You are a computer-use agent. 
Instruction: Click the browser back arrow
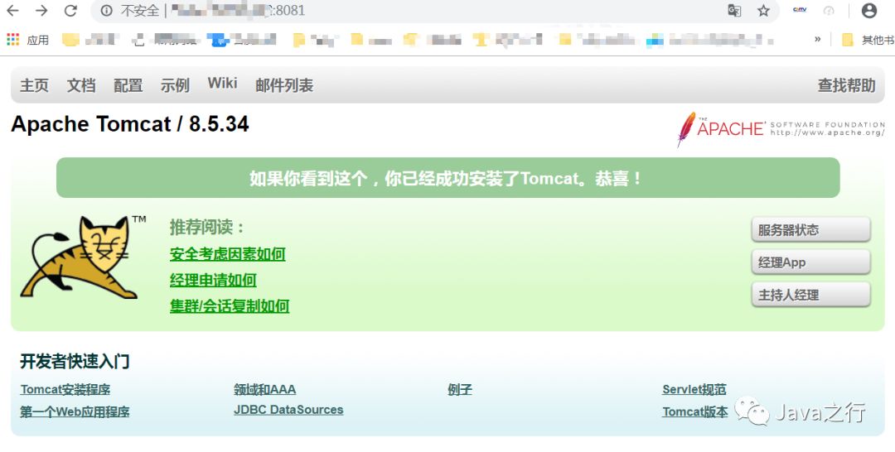(x=12, y=10)
